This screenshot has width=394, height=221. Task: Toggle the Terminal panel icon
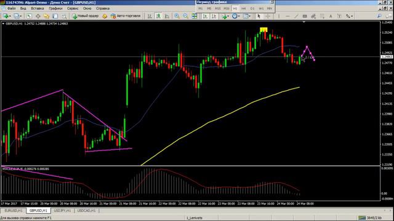coord(55,16)
